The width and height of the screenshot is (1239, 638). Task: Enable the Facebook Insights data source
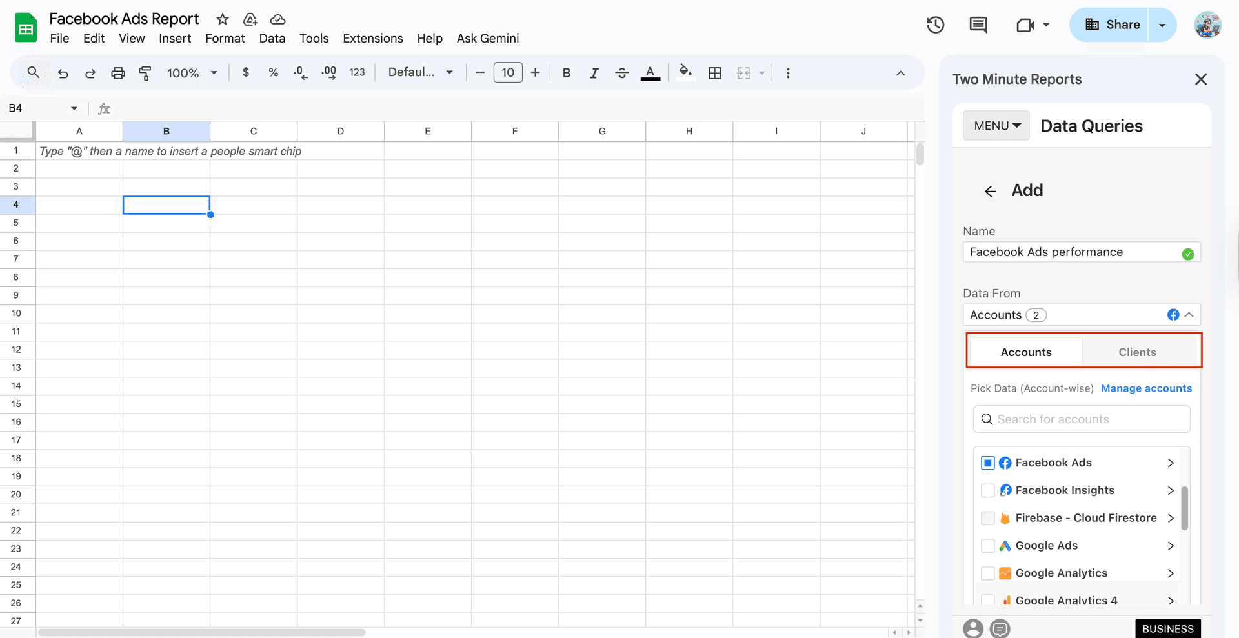[987, 490]
